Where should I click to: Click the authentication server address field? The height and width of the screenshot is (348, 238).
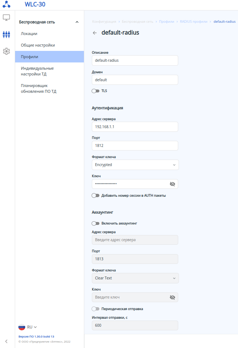tap(135, 127)
